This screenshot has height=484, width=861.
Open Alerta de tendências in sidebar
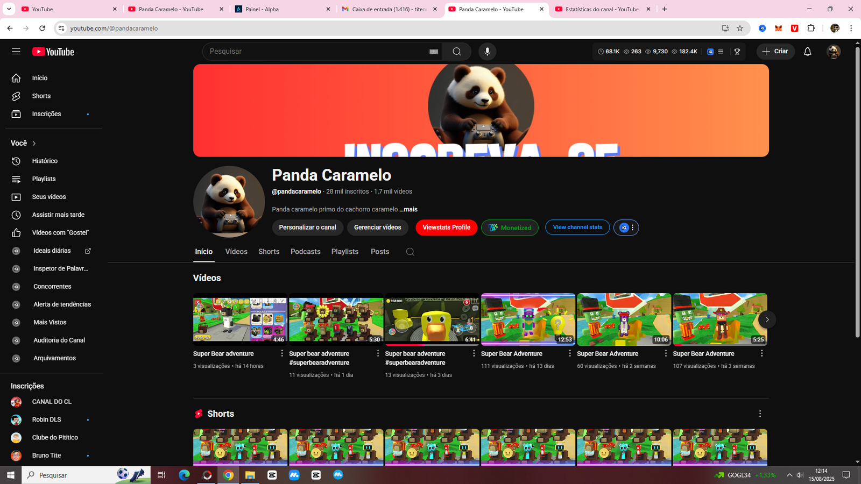tap(52, 304)
